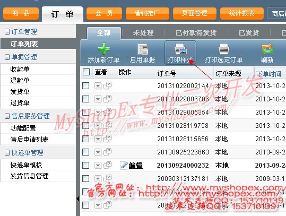Expand dropdown arrow for order 20090312137181

click(98, 179)
